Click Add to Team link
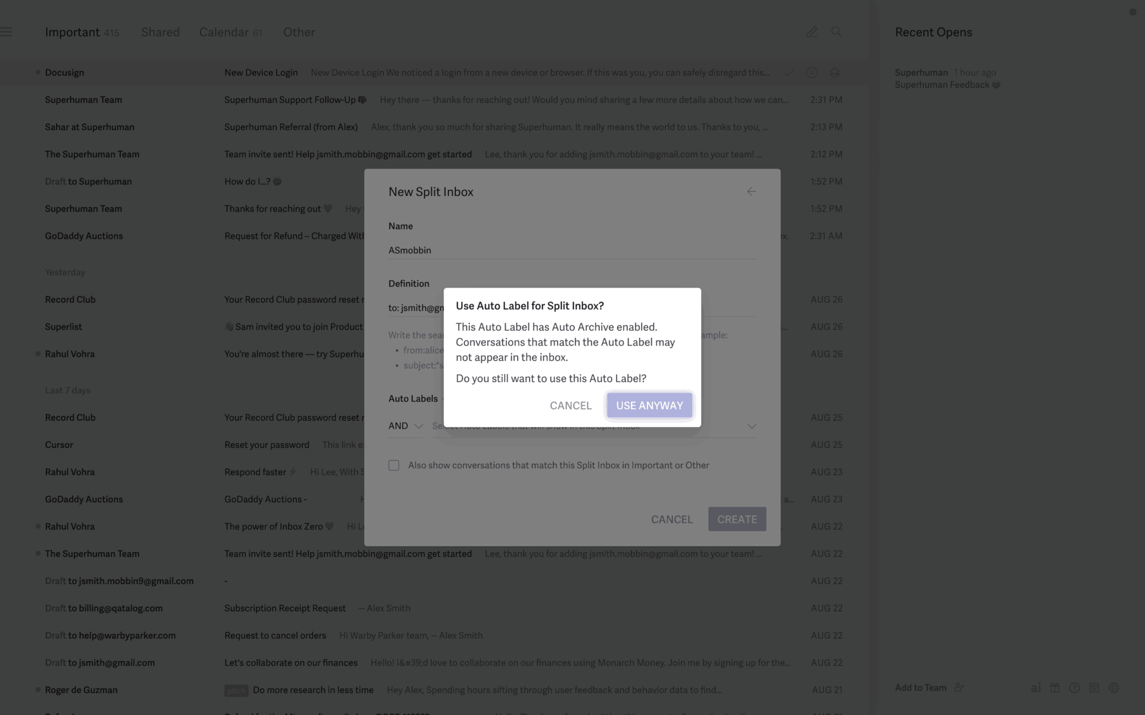Viewport: 1145px width, 715px height. [x=920, y=688]
